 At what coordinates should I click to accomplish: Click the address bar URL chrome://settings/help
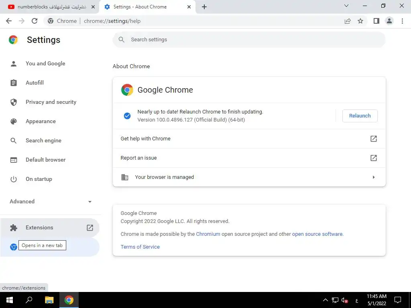point(112,21)
